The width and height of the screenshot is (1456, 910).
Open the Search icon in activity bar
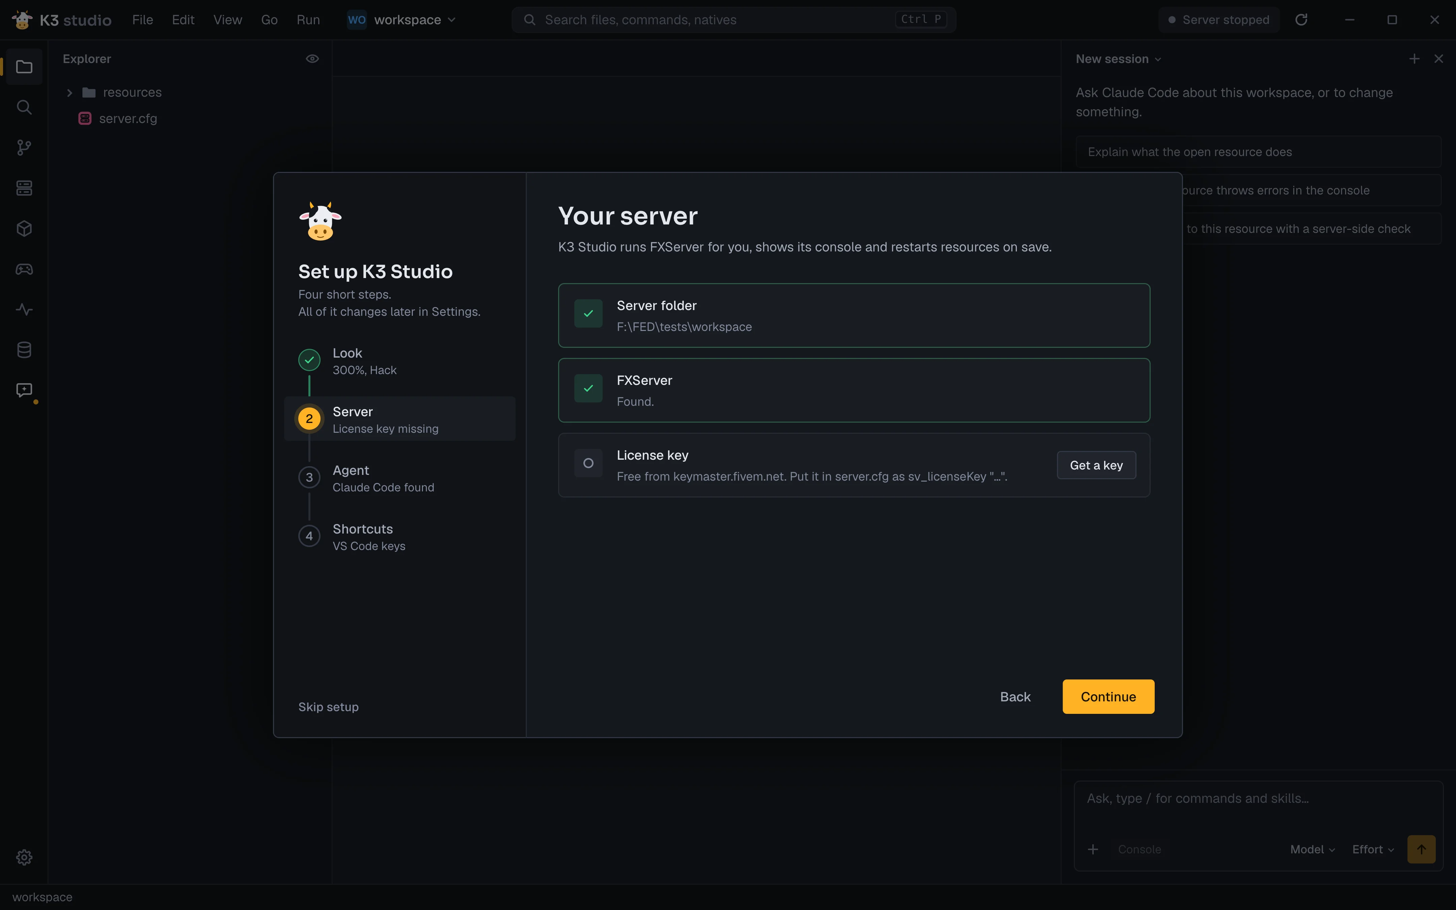(x=24, y=107)
